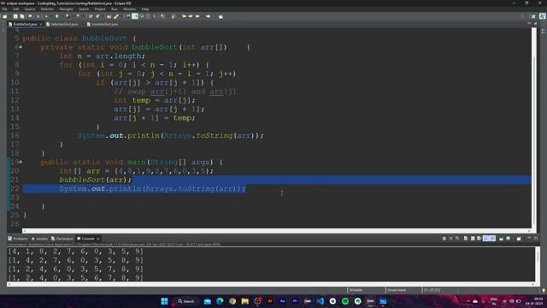Open the Window menu

pos(129,9)
